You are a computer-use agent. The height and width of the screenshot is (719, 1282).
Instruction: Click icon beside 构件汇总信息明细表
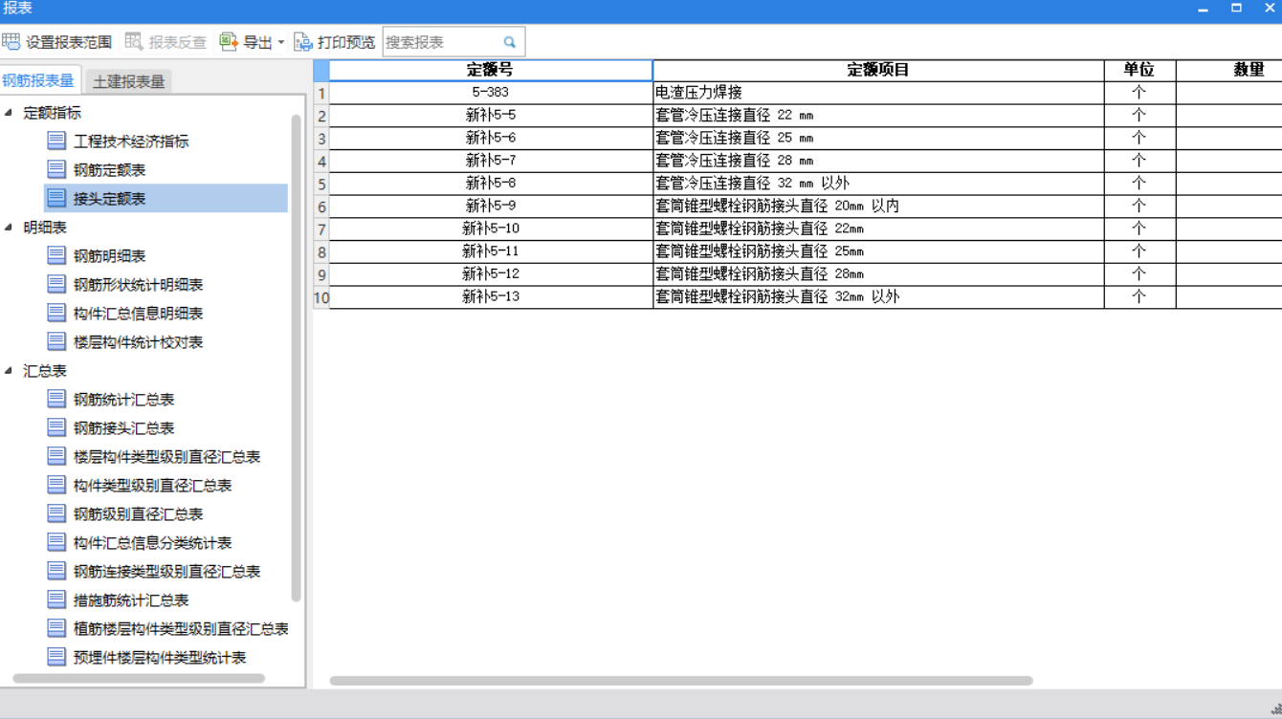point(56,313)
